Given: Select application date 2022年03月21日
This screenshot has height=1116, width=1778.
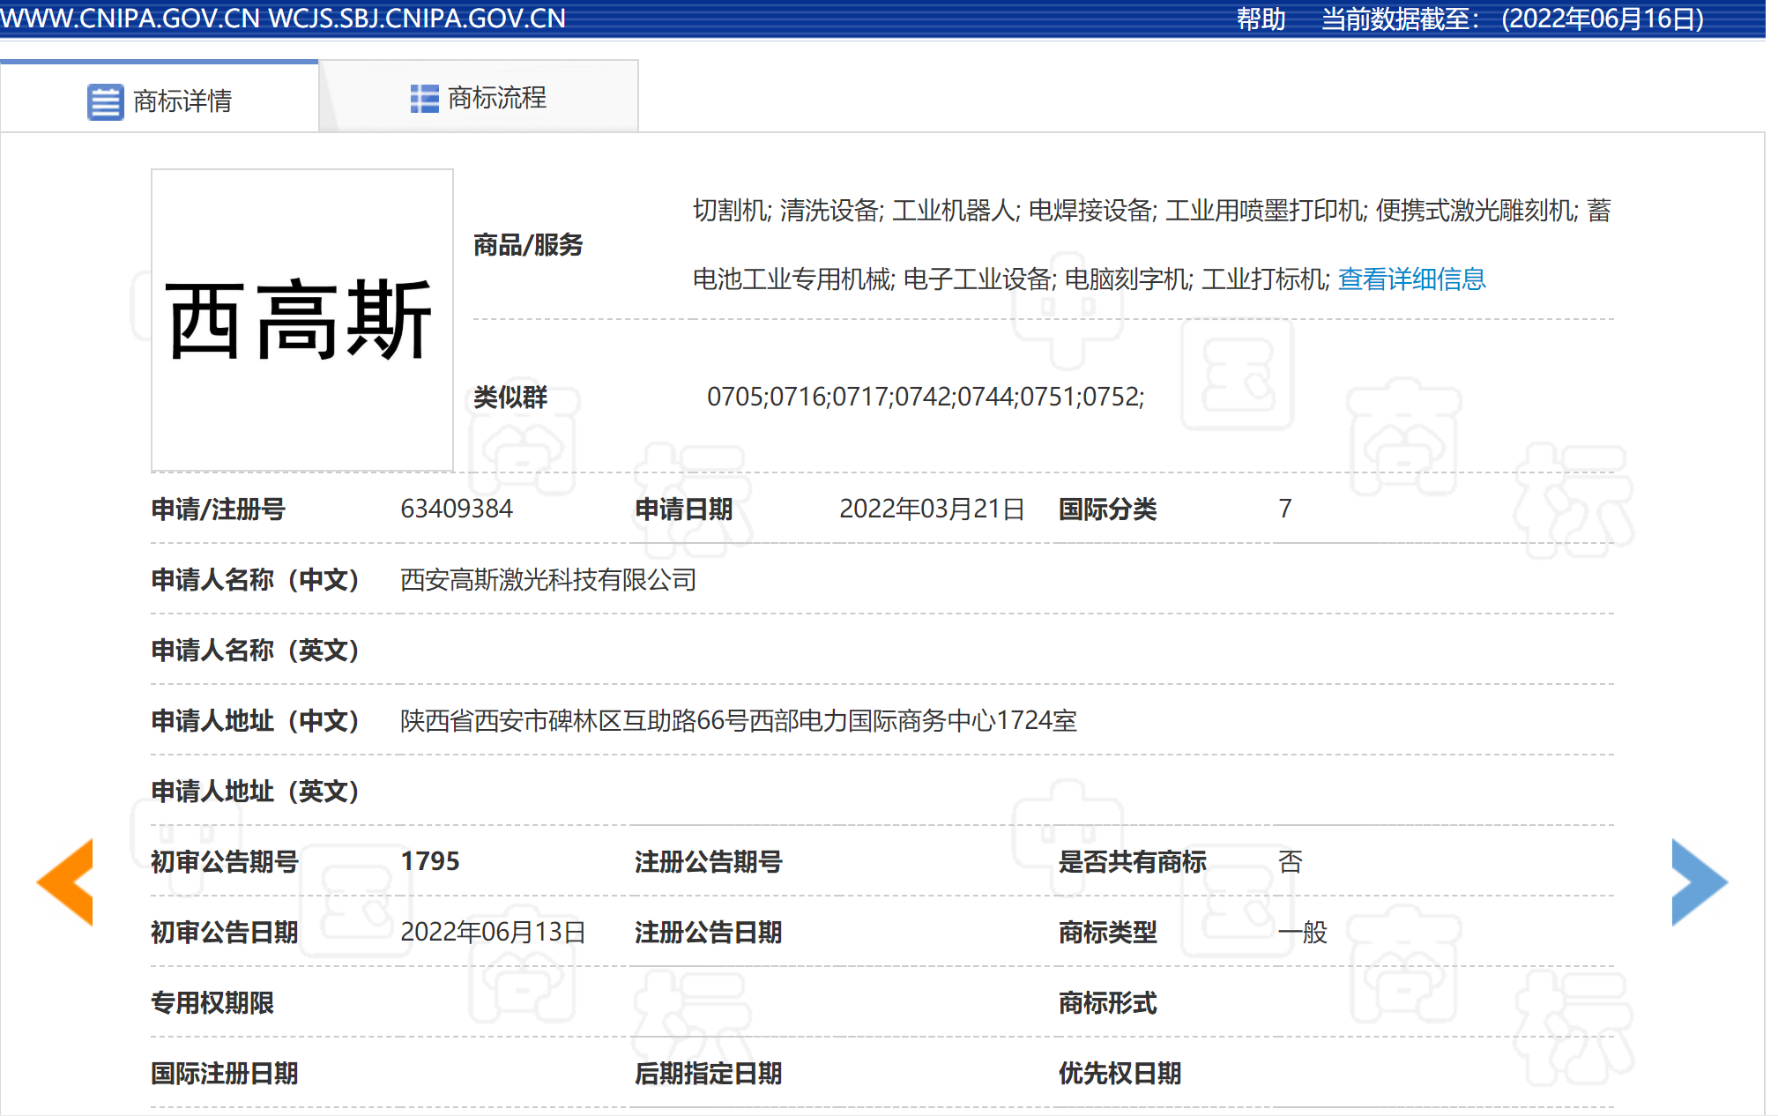Looking at the screenshot, I should click(932, 509).
